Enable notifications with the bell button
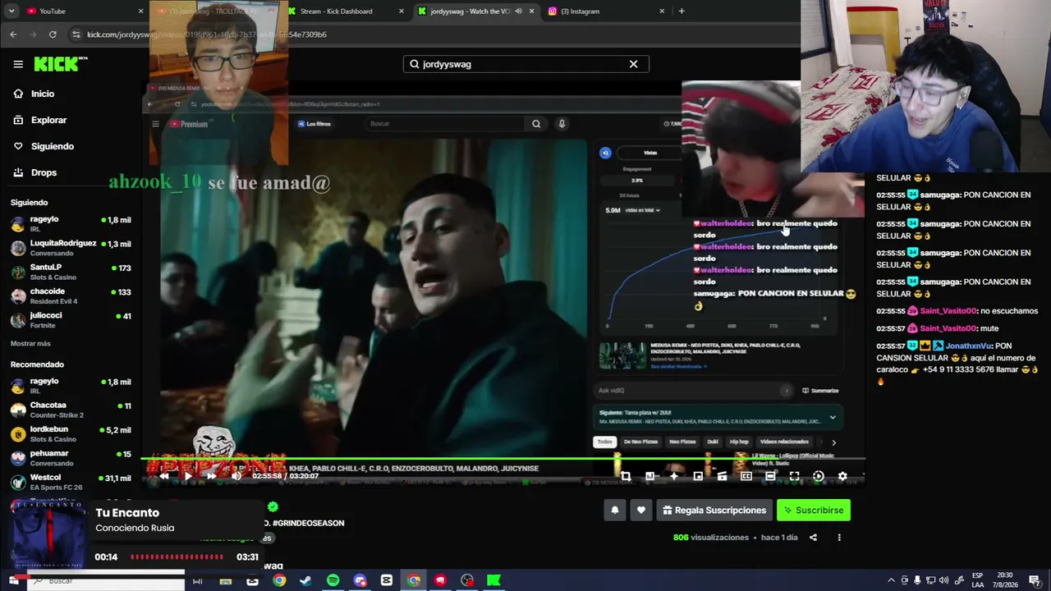 point(614,511)
